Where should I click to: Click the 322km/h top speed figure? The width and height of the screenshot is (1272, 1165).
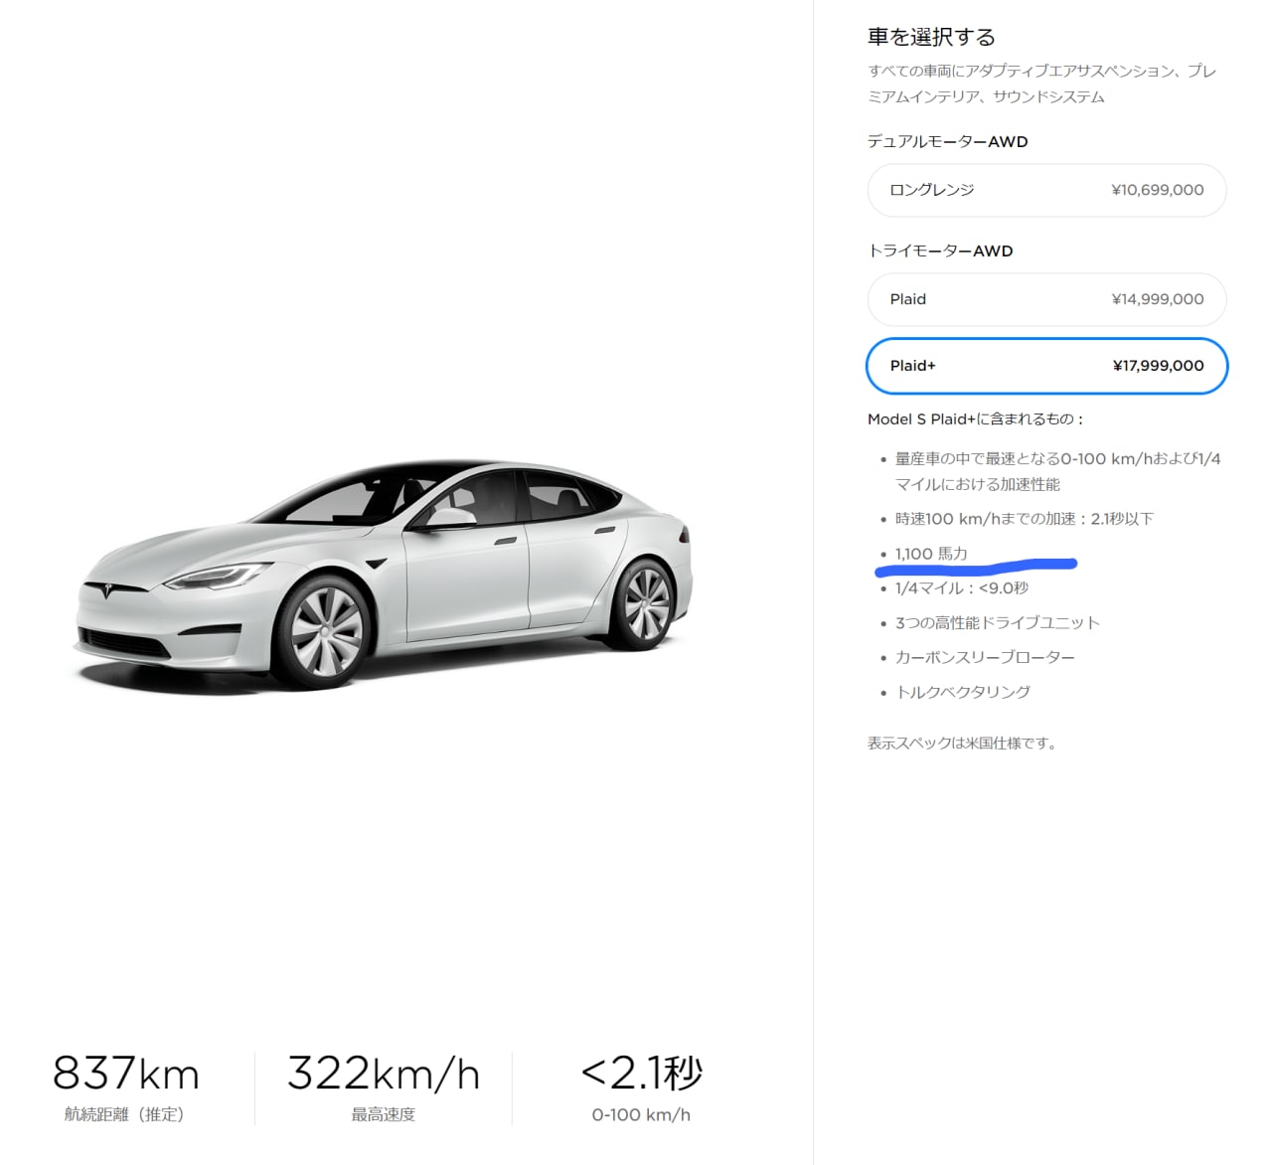point(384,1074)
